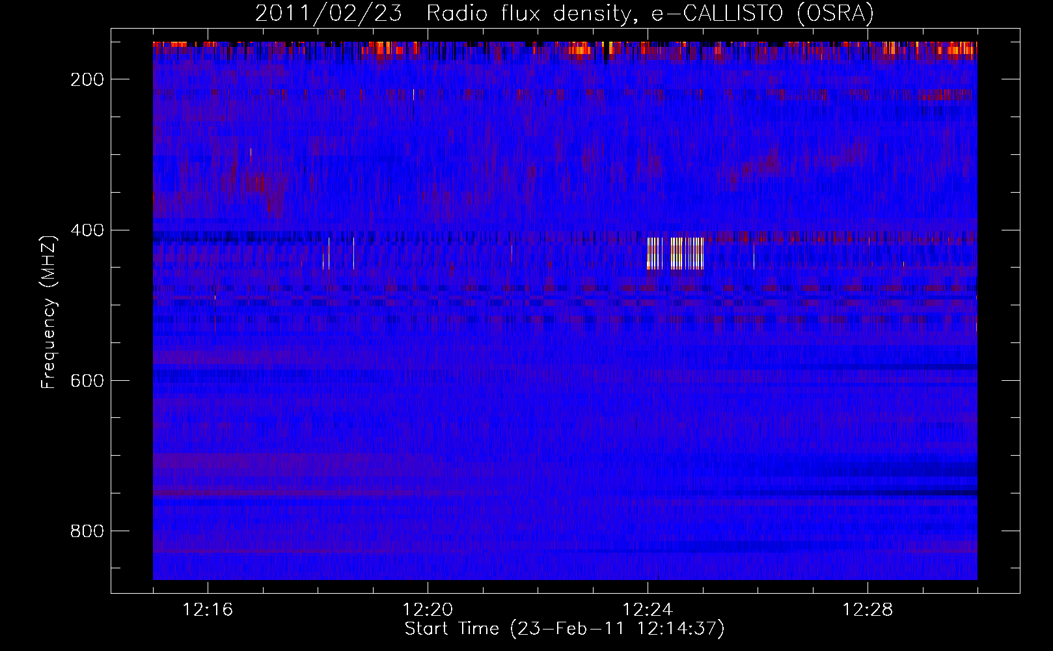This screenshot has width=1053, height=651.
Task: Click the 12:16 time tick label
Action: click(x=208, y=610)
